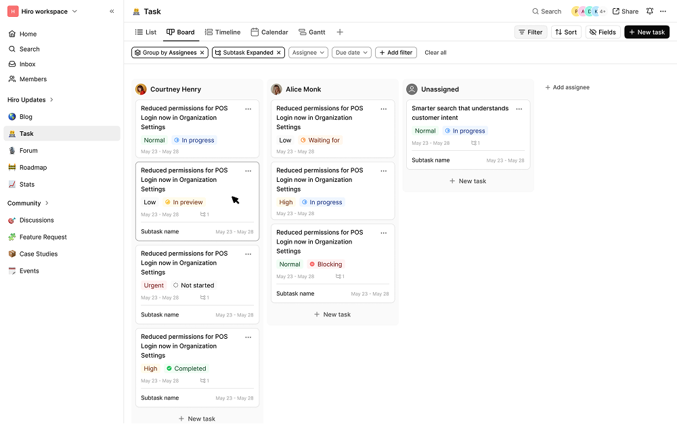Toggle subtask count on Smarter search card
Image resolution: width=677 pixels, height=424 pixels.
[x=475, y=143]
